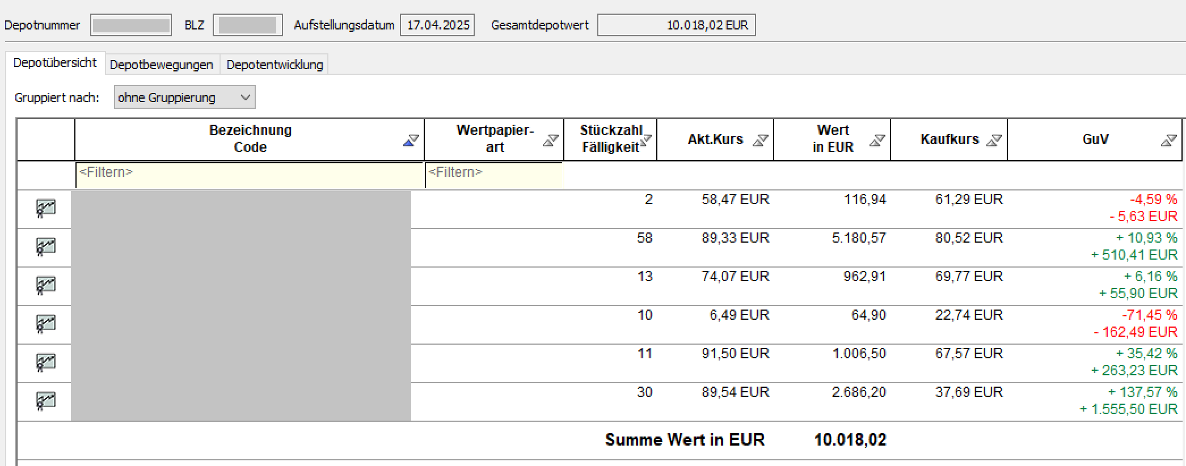
Task: Select the Akt.Kurs cell 89,33 EUR
Action: point(735,238)
